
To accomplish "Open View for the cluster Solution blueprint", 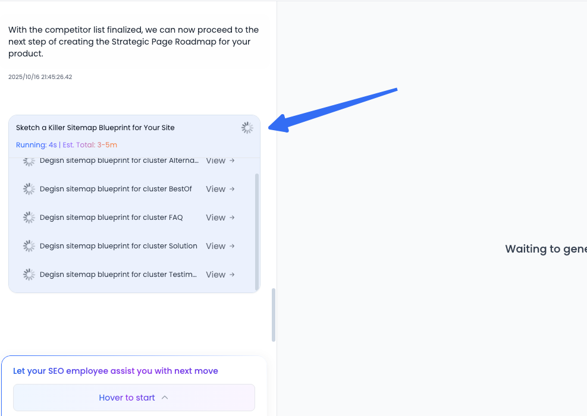I will click(220, 246).
